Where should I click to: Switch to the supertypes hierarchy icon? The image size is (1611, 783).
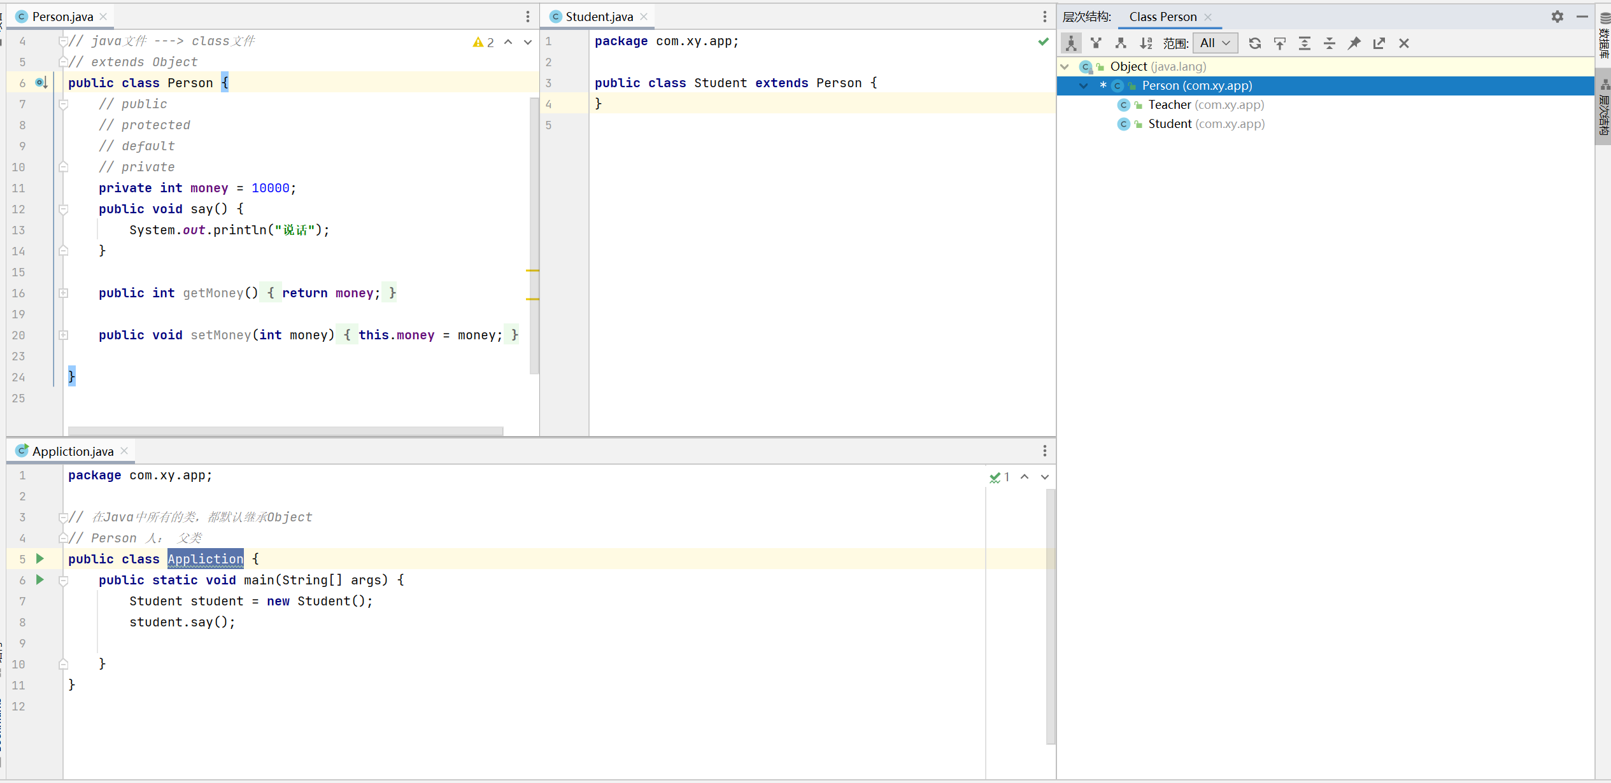pos(1096,43)
